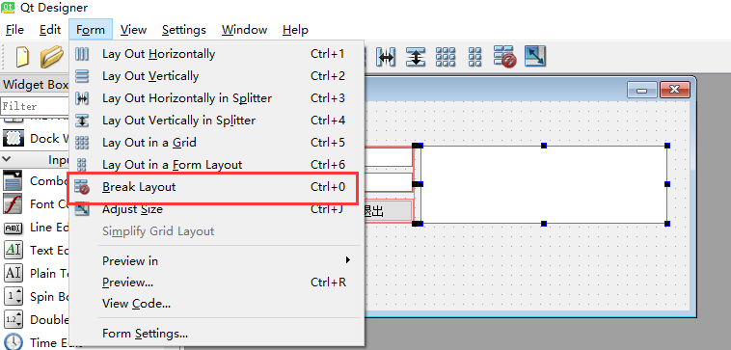Click the Lay Out Vertically in Splitter toolbar icon
This screenshot has width=731, height=350.
coord(415,57)
